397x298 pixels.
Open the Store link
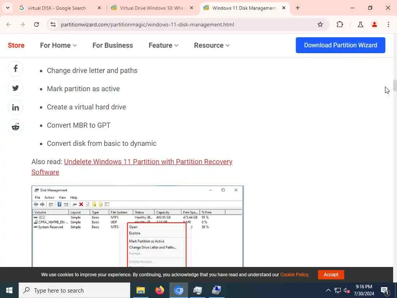tap(16, 45)
